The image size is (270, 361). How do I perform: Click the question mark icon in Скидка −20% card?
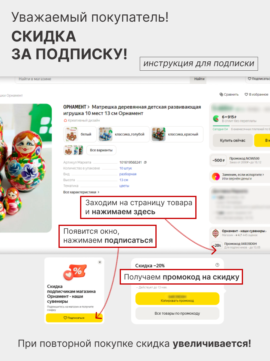(x=217, y=265)
